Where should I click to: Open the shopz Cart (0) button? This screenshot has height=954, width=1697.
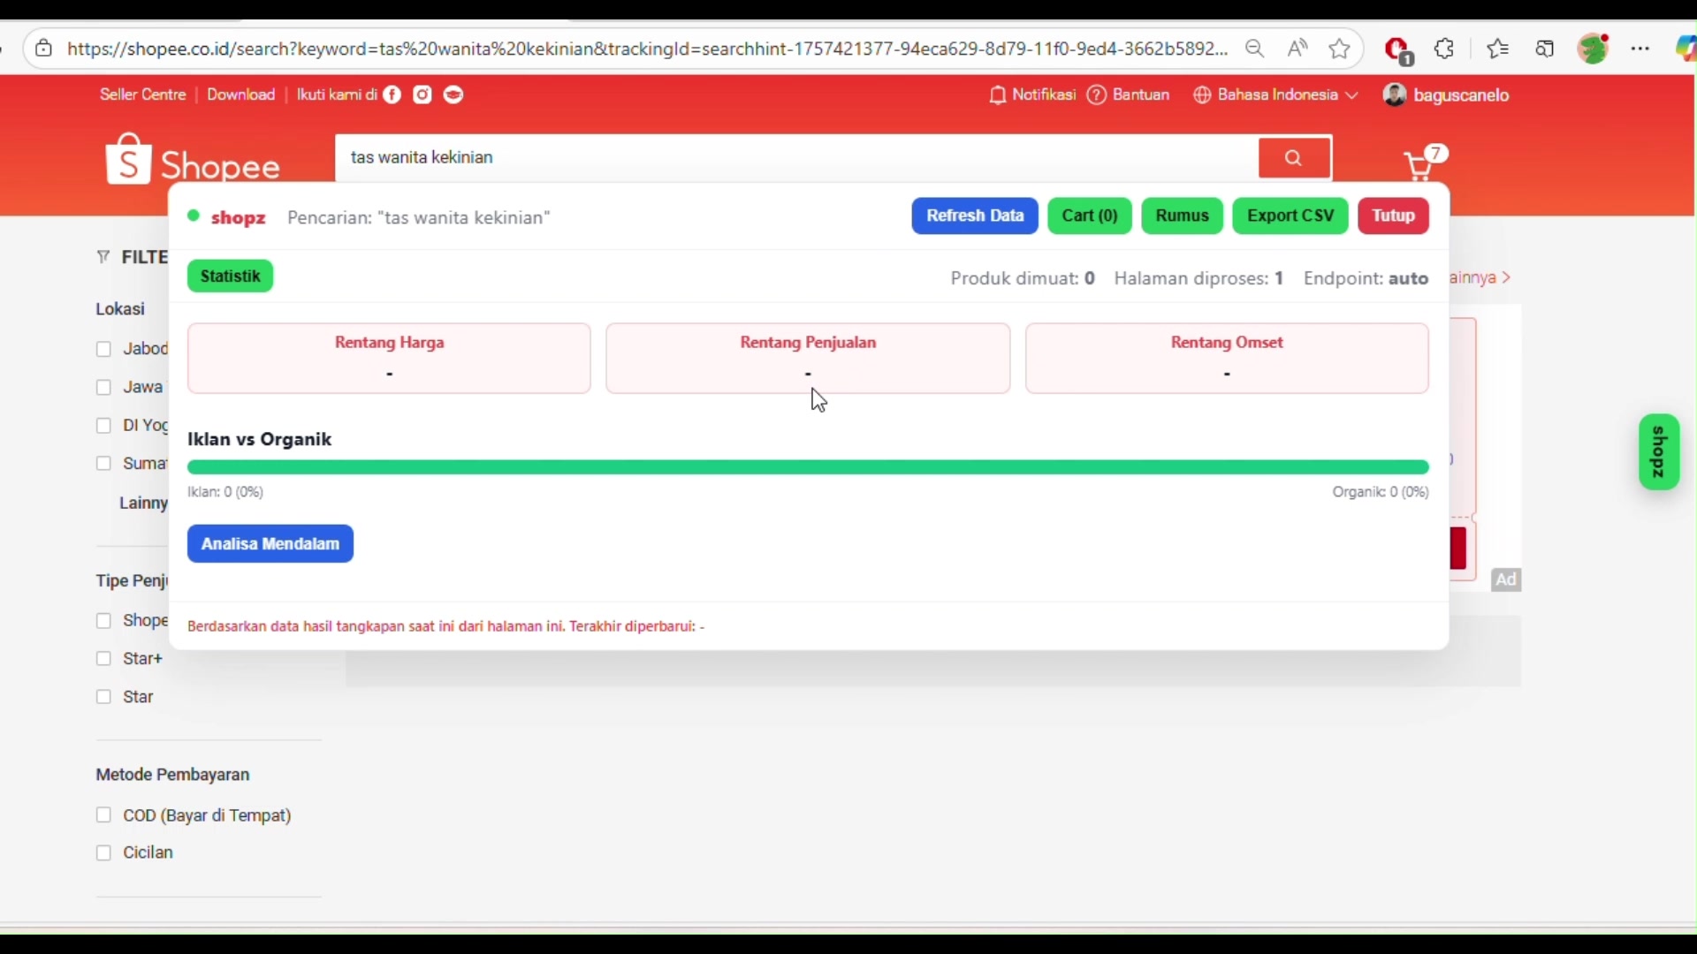(1090, 216)
